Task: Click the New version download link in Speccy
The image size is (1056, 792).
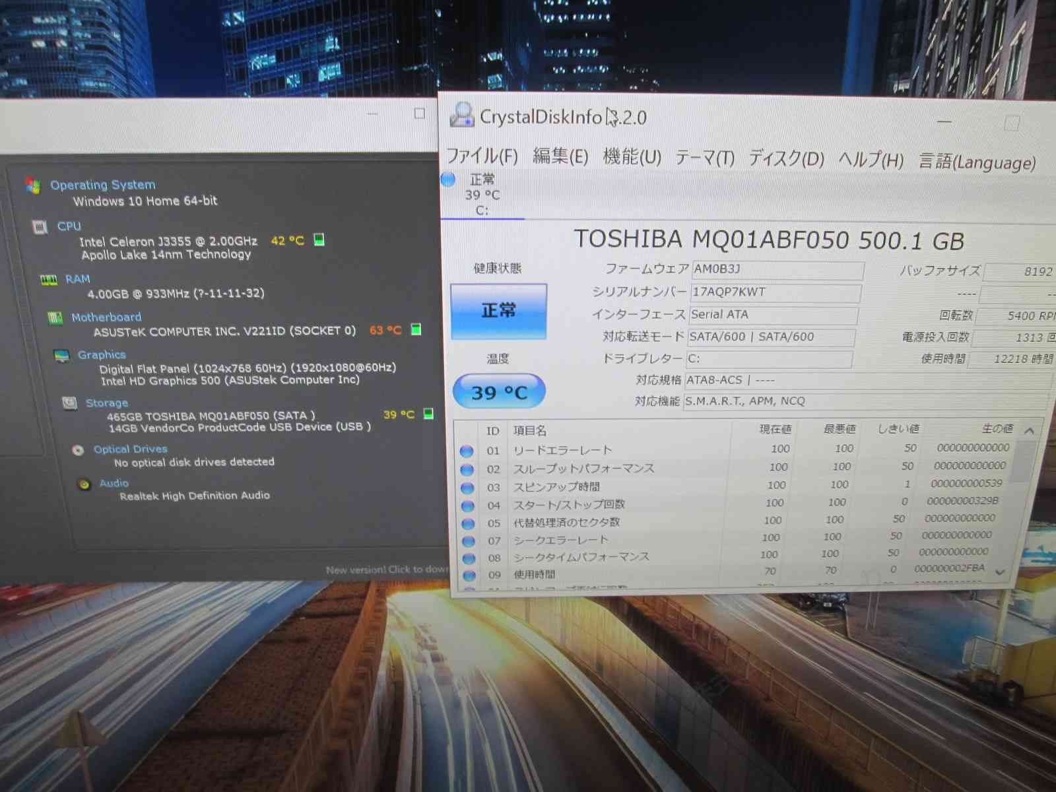Action: tap(387, 569)
